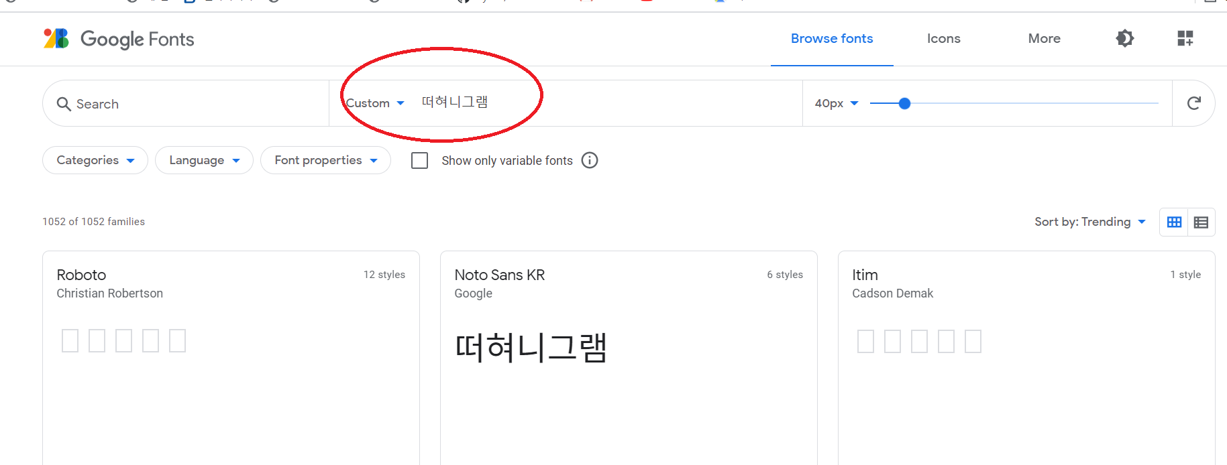
Task: Expand the Font properties filter
Action: tap(325, 160)
